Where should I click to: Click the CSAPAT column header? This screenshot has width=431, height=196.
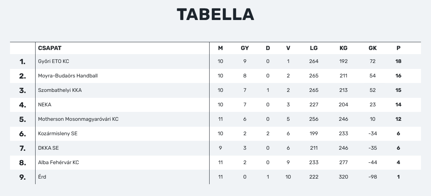pyautogui.click(x=50, y=48)
